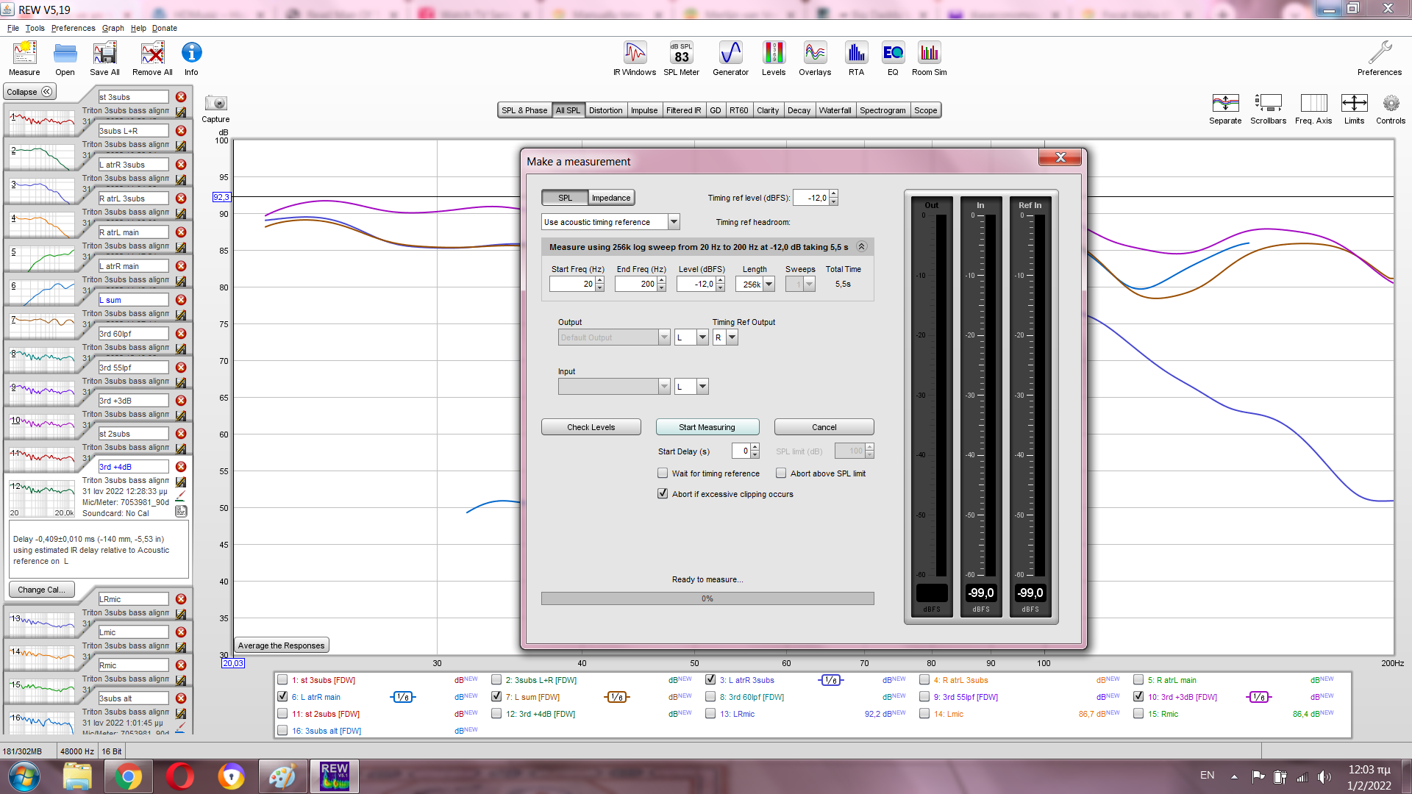This screenshot has height=794, width=1412.
Task: Click the Capture camera icon
Action: (x=215, y=104)
